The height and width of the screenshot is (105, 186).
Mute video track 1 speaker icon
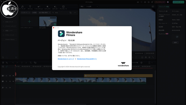pos(10,81)
